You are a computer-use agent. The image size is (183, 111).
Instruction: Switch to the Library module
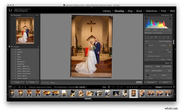coord(107,11)
